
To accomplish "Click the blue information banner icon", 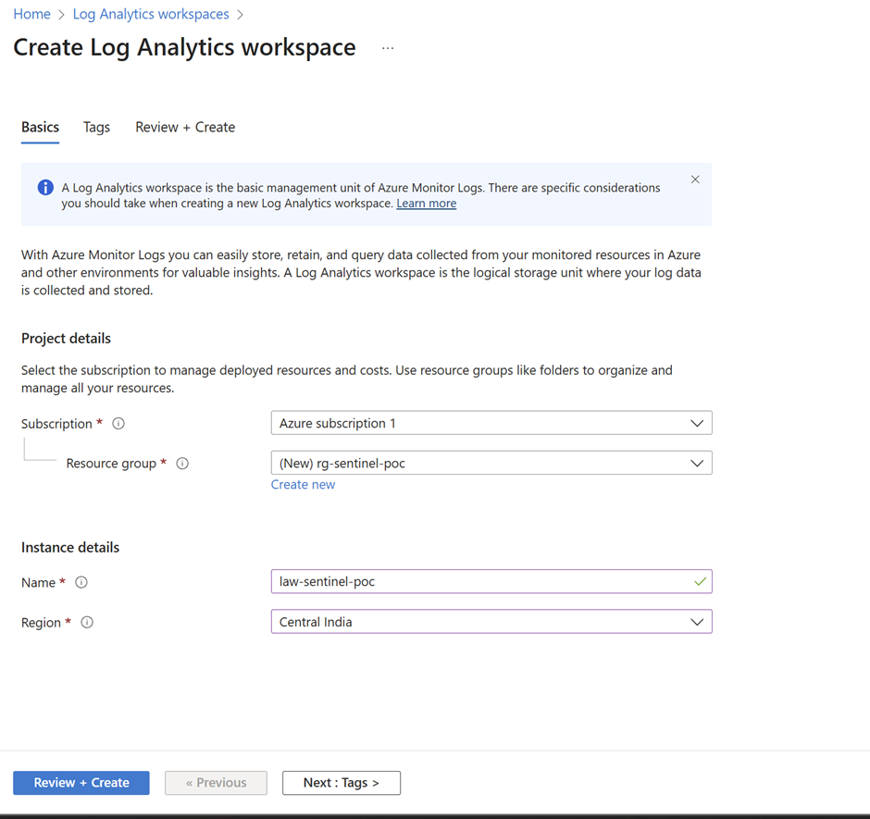I will [x=45, y=188].
